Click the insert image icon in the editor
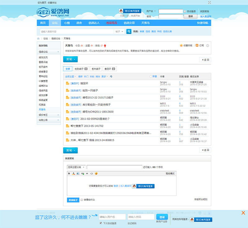This screenshot has height=228, width=248. click(x=78, y=174)
